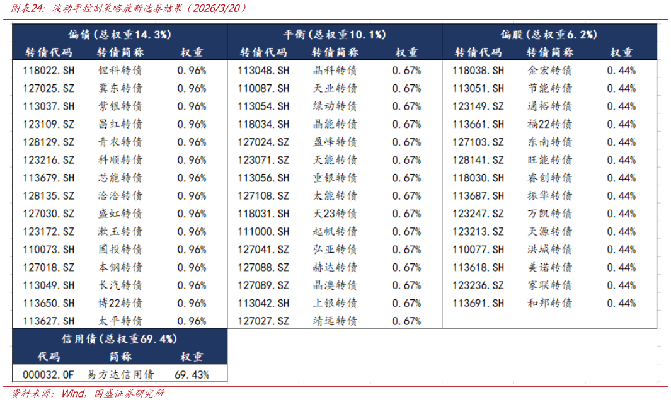Select bond code 113054.SH
Screen dimensions: 671x402
263,106
